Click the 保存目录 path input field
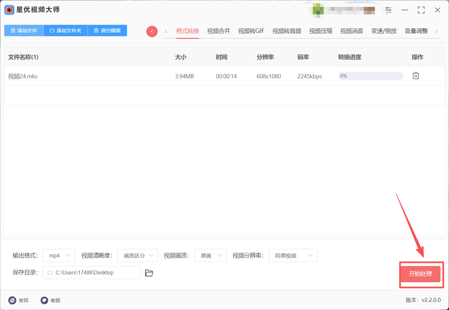Screen dimensions: 449x310 coord(92,272)
